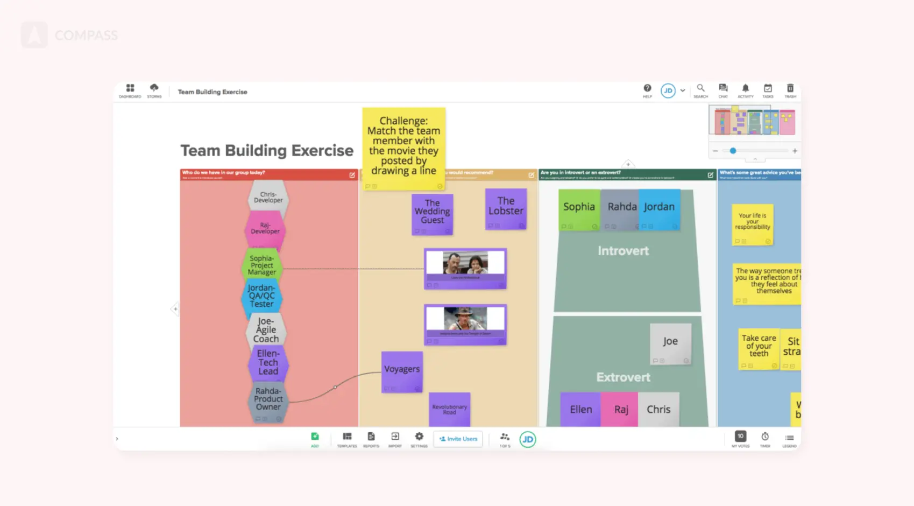The width and height of the screenshot is (914, 506).
Task: Click the JD profile avatar in top bar
Action: point(668,90)
